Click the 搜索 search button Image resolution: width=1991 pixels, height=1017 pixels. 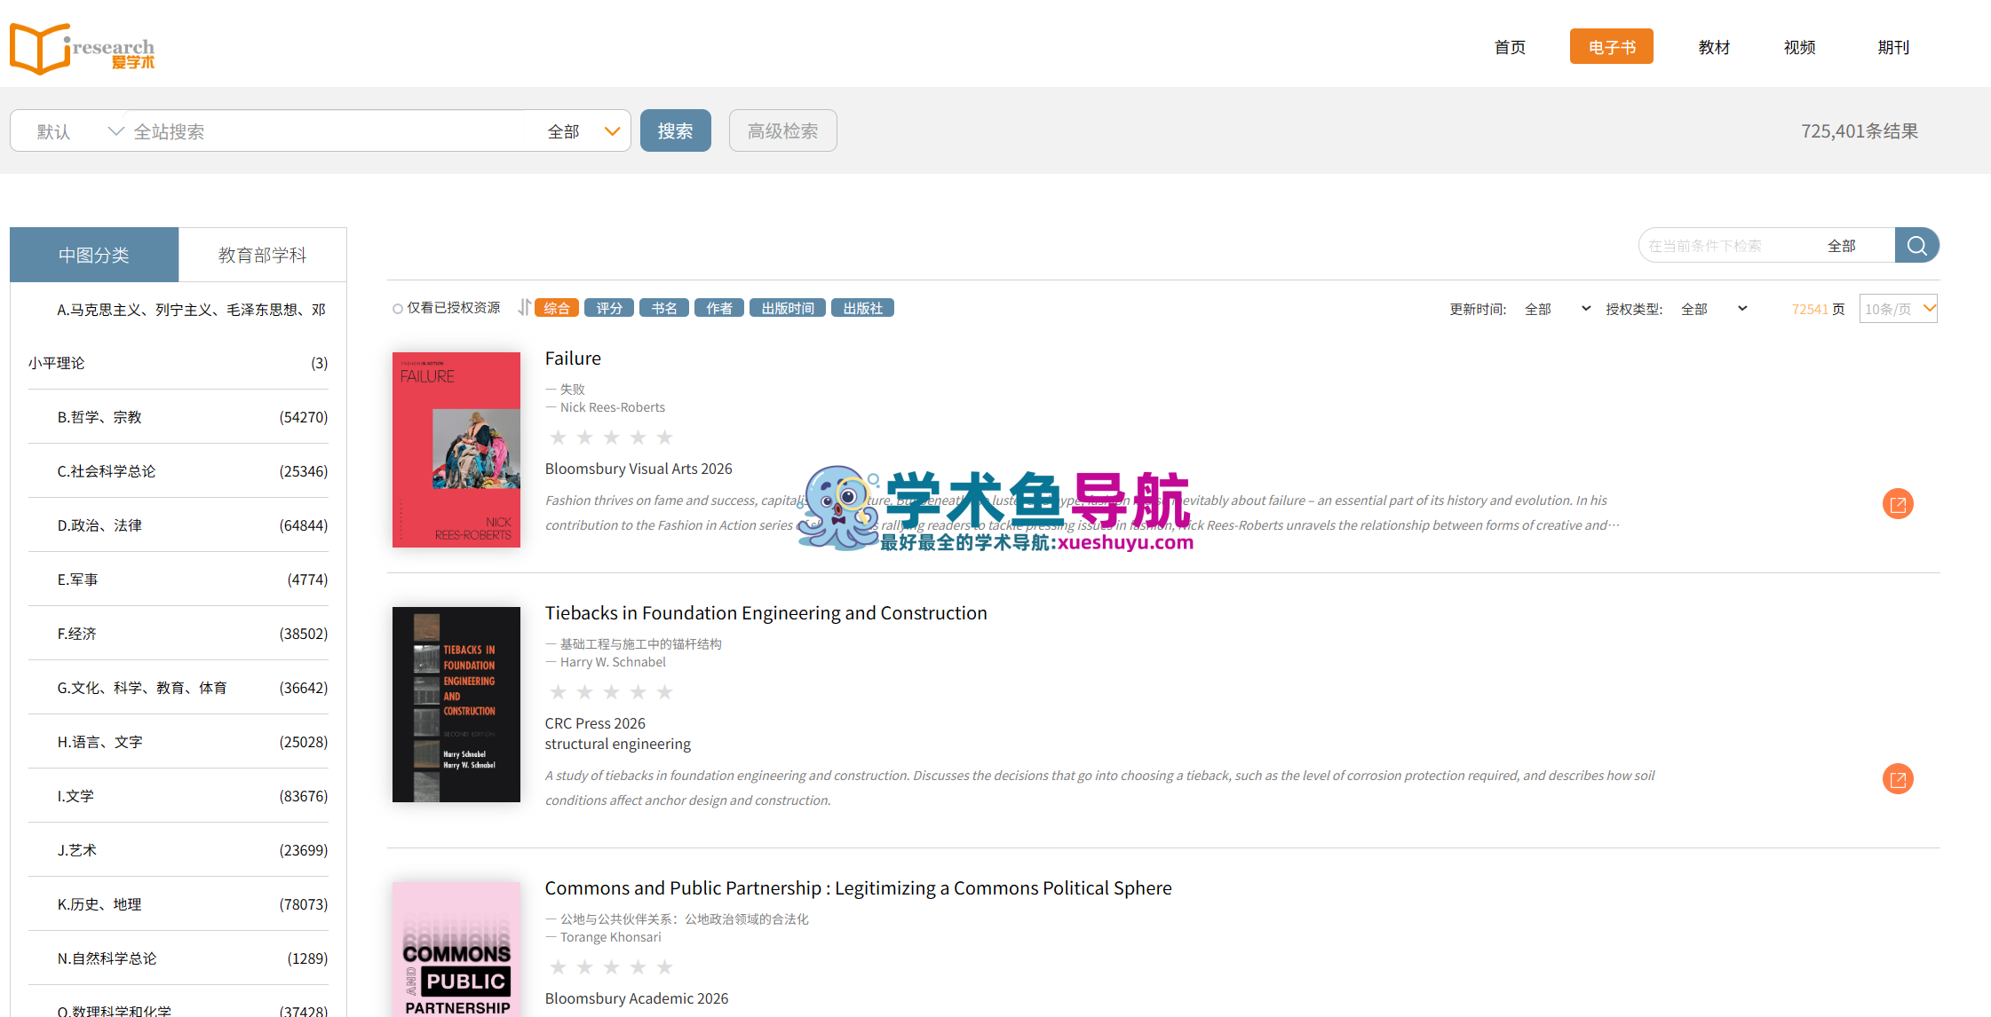coord(675,130)
